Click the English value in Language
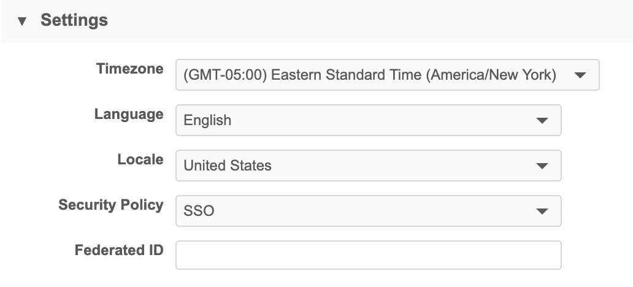633x287 pixels. [x=207, y=120]
